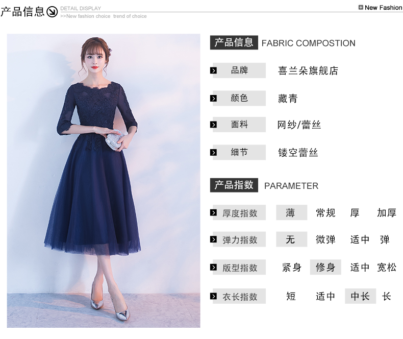Screen dimensions: 403x339
Task: Click the arrow icon next to 弹力指数
Action: pyautogui.click(x=213, y=239)
